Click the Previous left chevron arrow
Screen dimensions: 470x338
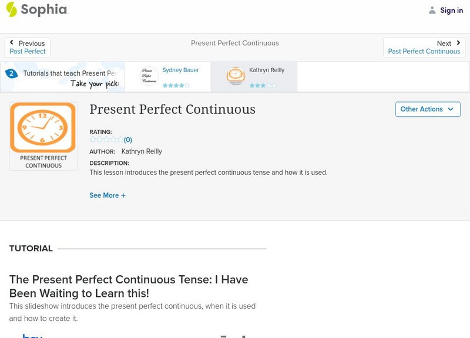point(12,43)
